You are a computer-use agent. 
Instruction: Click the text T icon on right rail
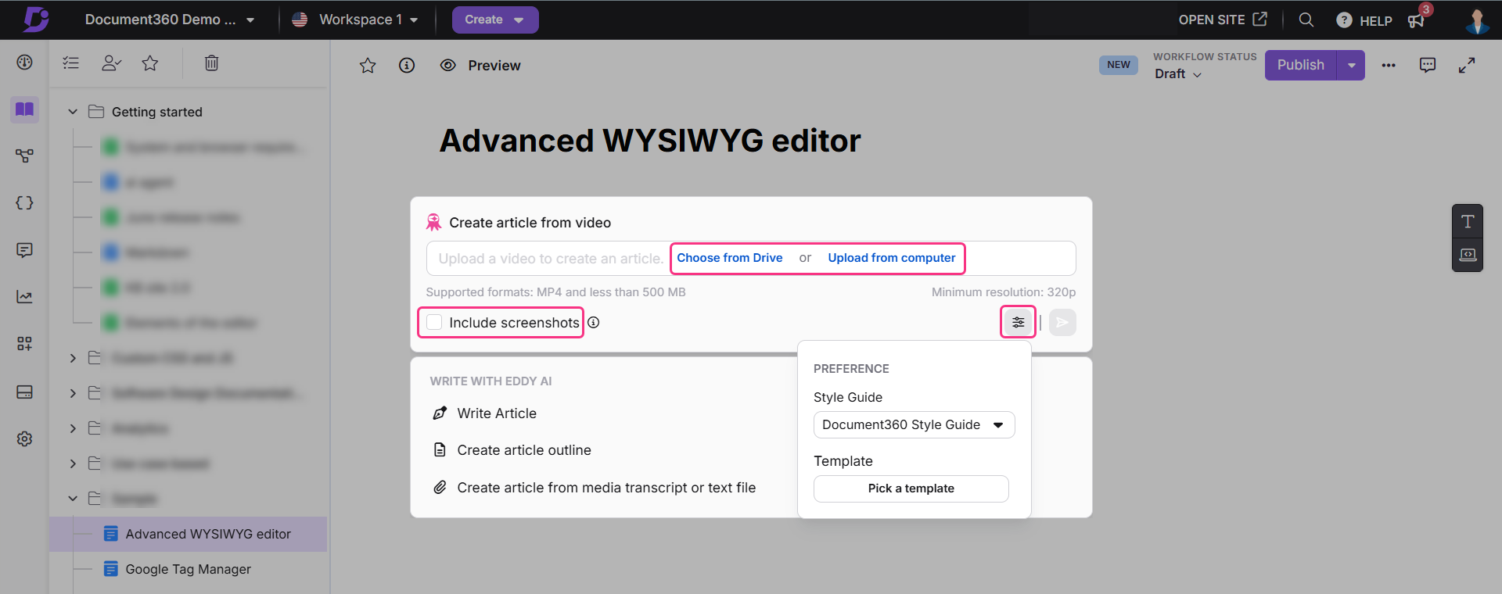coord(1468,221)
